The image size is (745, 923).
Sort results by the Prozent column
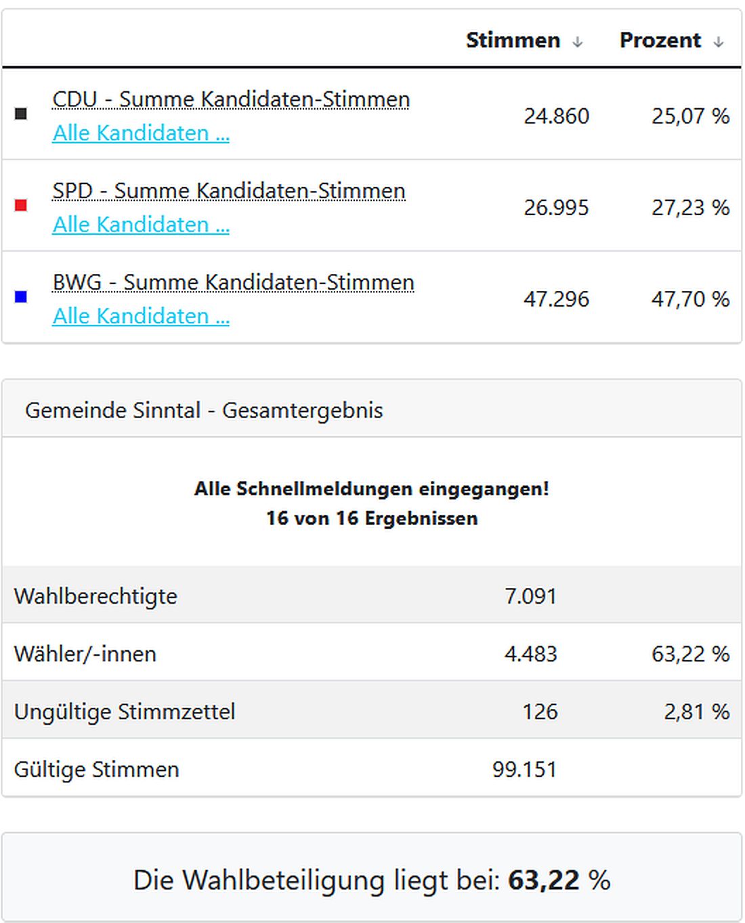point(660,41)
